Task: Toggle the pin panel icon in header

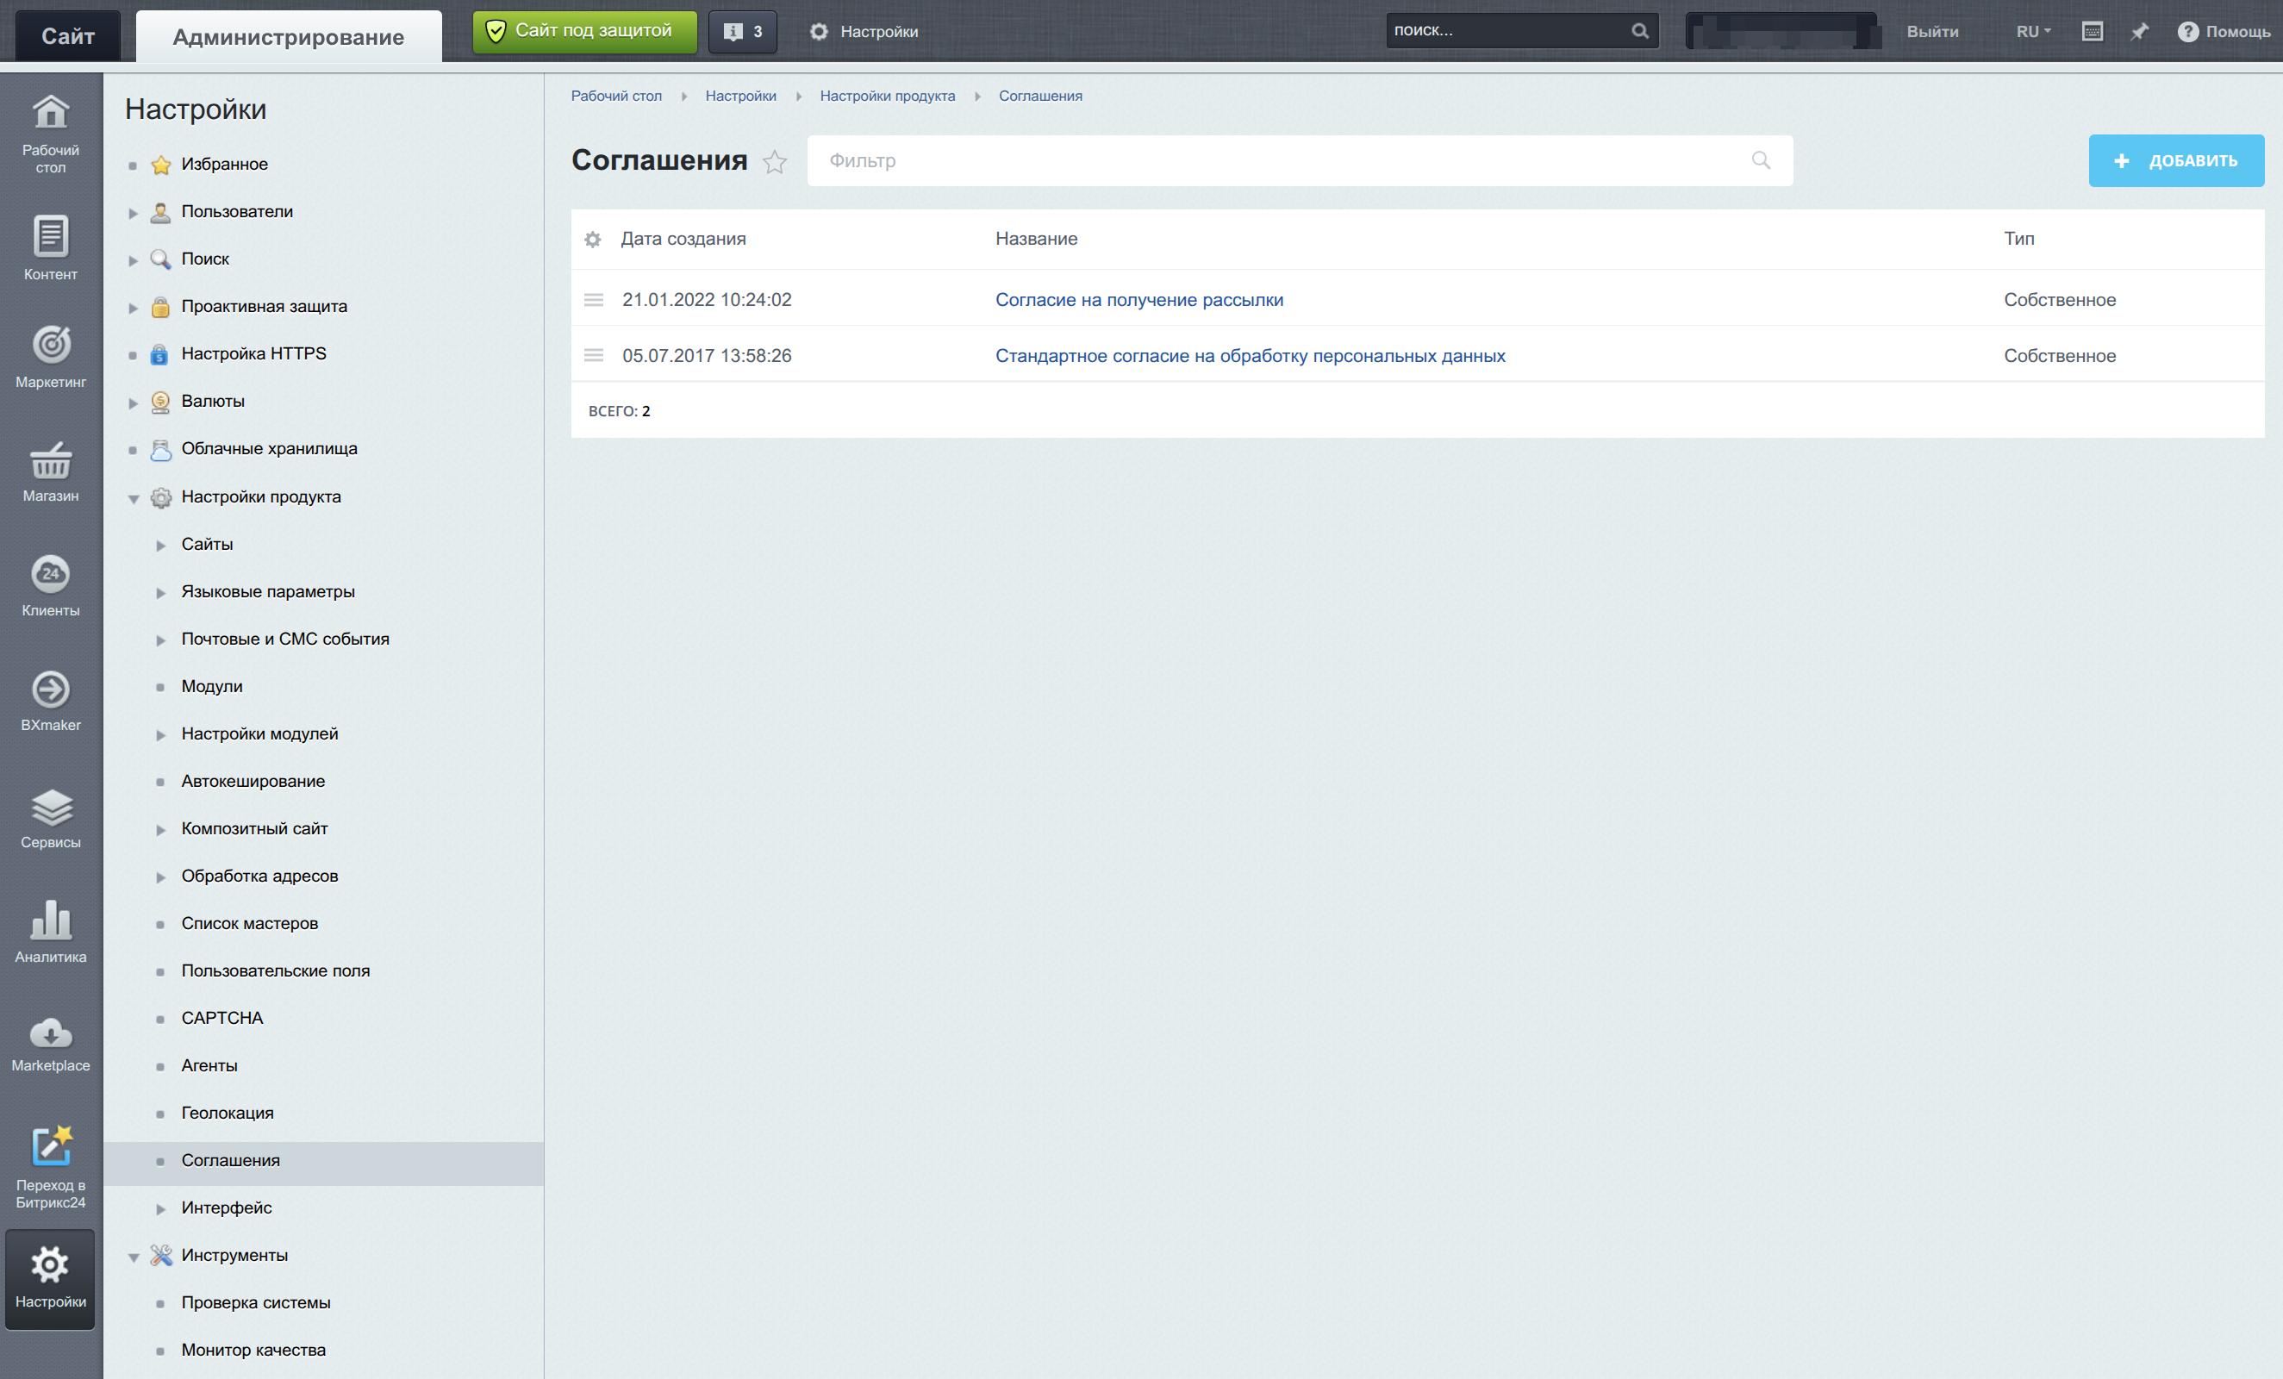Action: click(x=2139, y=32)
